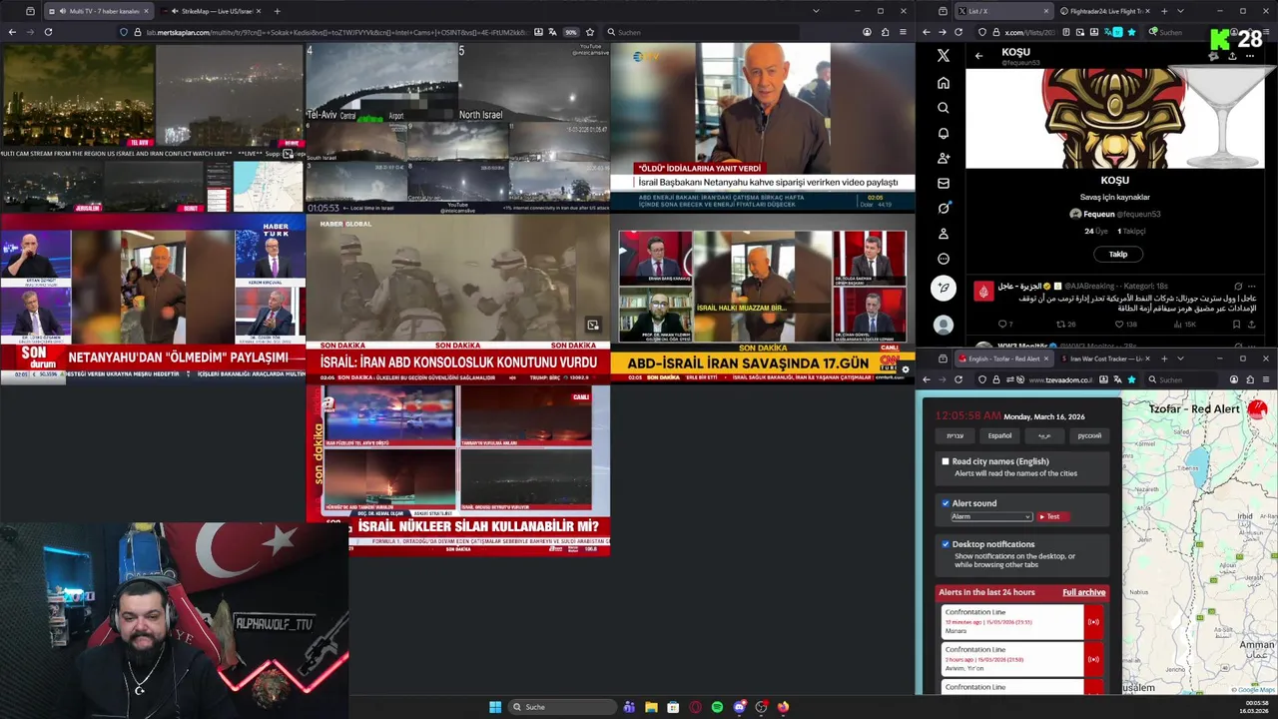1278x719 pixels.
Task: Open X profile icon in sidebar
Action: point(943,233)
